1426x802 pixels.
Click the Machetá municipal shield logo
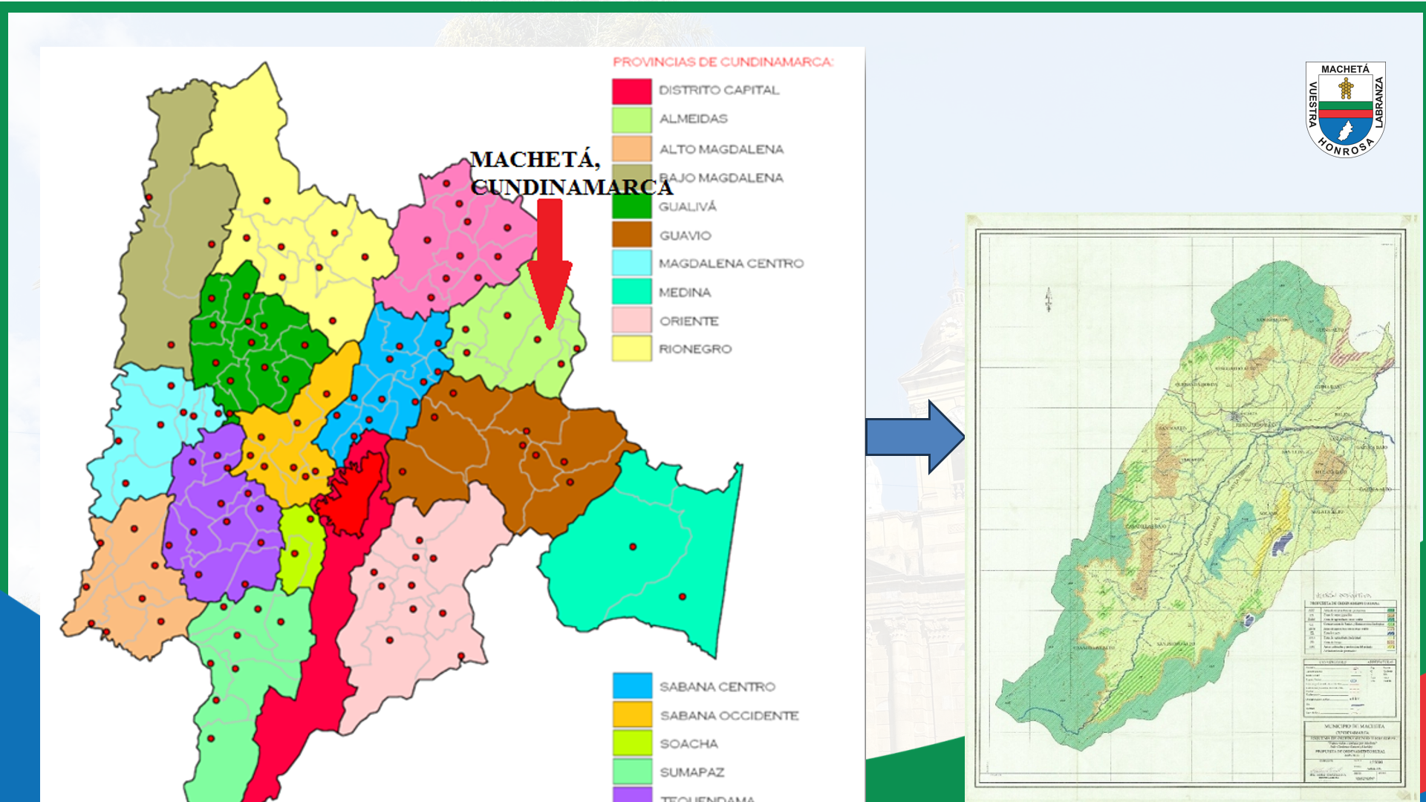1345,109
